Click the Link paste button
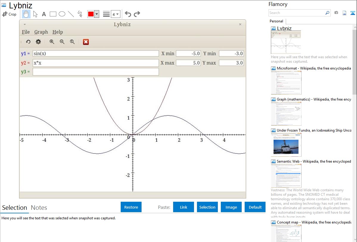The image size is (357, 242). coord(184,207)
